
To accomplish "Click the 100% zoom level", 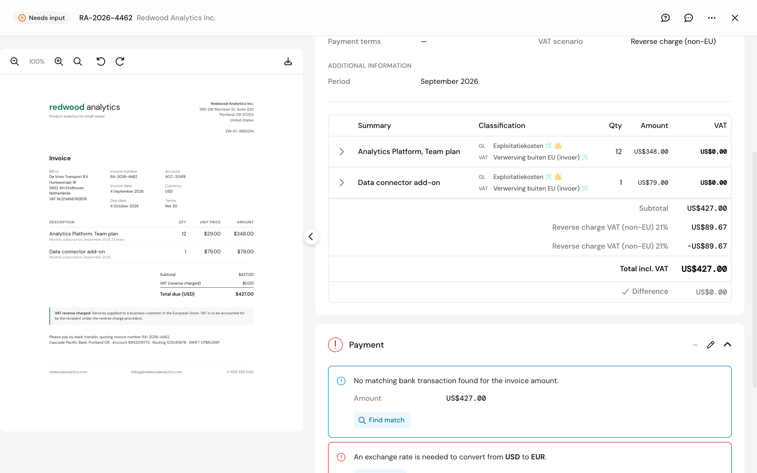I will point(37,62).
